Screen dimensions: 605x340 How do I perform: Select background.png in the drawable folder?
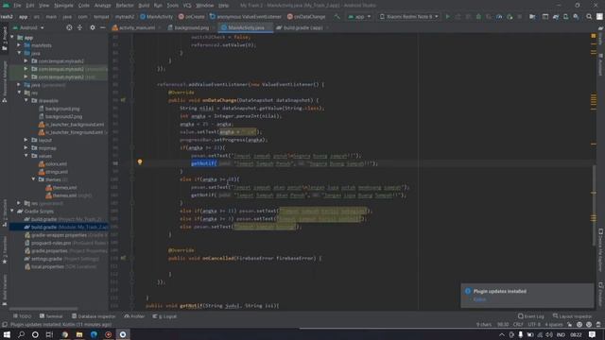pyautogui.click(x=62, y=109)
